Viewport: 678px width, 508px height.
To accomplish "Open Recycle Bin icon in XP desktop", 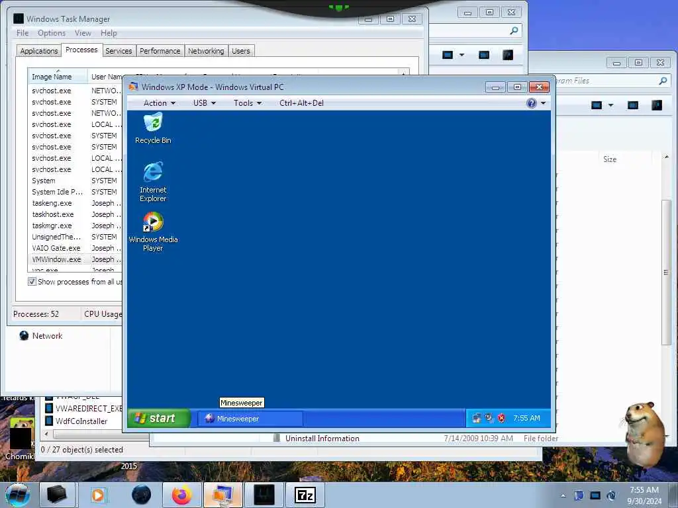I will 153,128.
